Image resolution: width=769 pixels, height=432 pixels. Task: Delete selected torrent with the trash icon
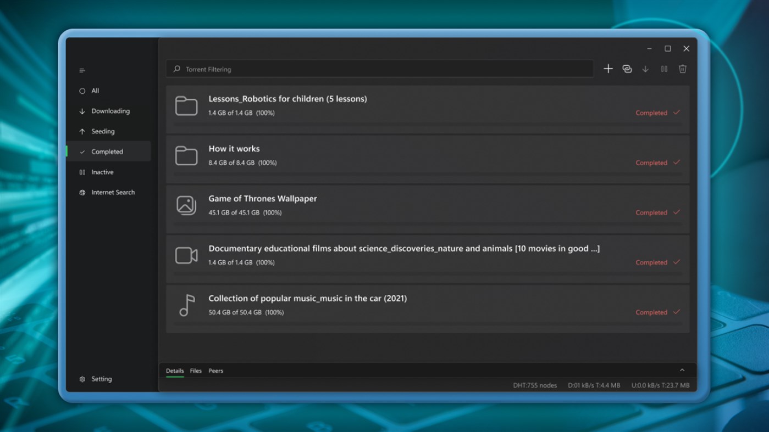pyautogui.click(x=682, y=69)
